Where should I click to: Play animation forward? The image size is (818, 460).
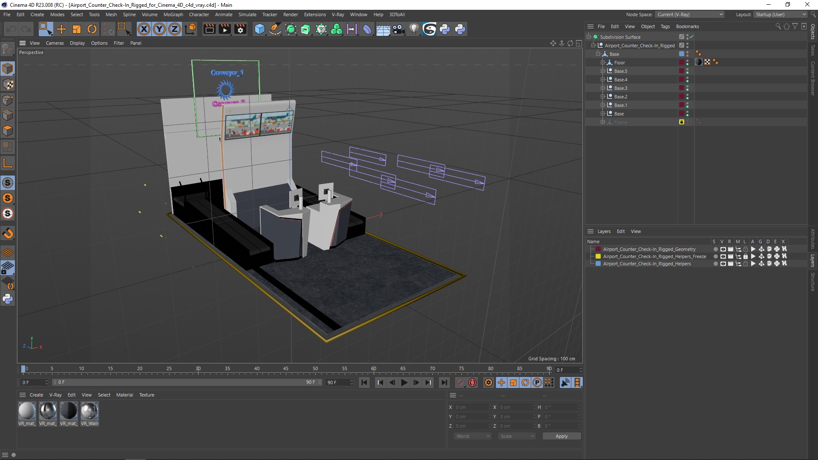pyautogui.click(x=404, y=382)
